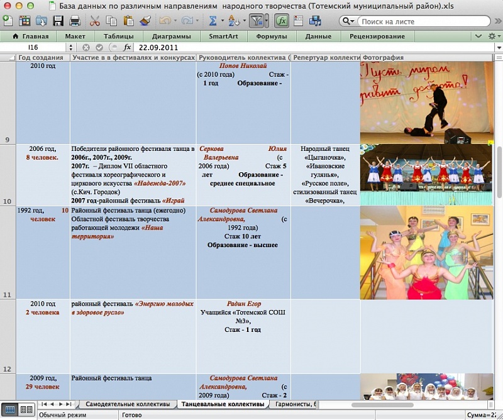Click the Name Box showing I16
The width and height of the screenshot is (503, 420).
click(x=33, y=48)
